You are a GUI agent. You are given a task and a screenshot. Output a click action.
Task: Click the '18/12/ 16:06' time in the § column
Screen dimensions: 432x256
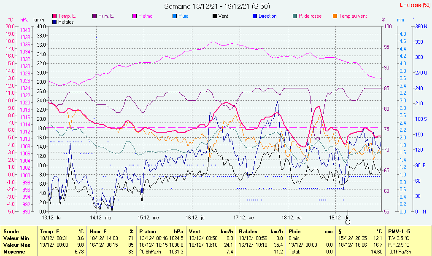353,245
